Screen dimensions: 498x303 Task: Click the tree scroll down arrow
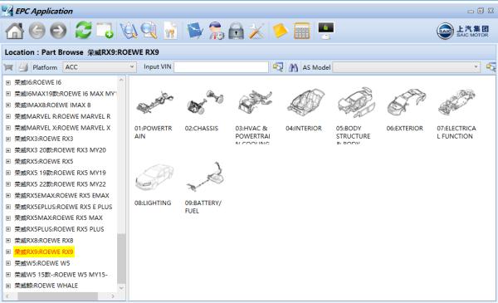[121, 288]
